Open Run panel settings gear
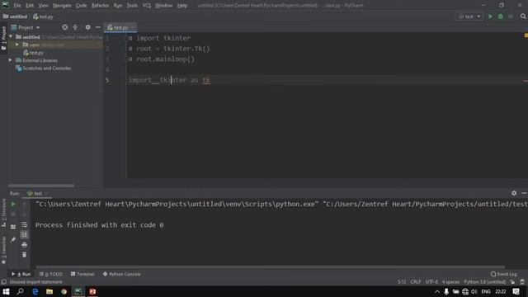Viewport: 528px width, 297px height. 514,193
